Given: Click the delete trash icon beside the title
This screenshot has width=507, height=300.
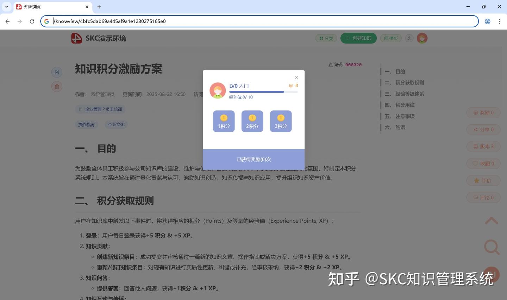Looking at the screenshot, I should pyautogui.click(x=57, y=87).
